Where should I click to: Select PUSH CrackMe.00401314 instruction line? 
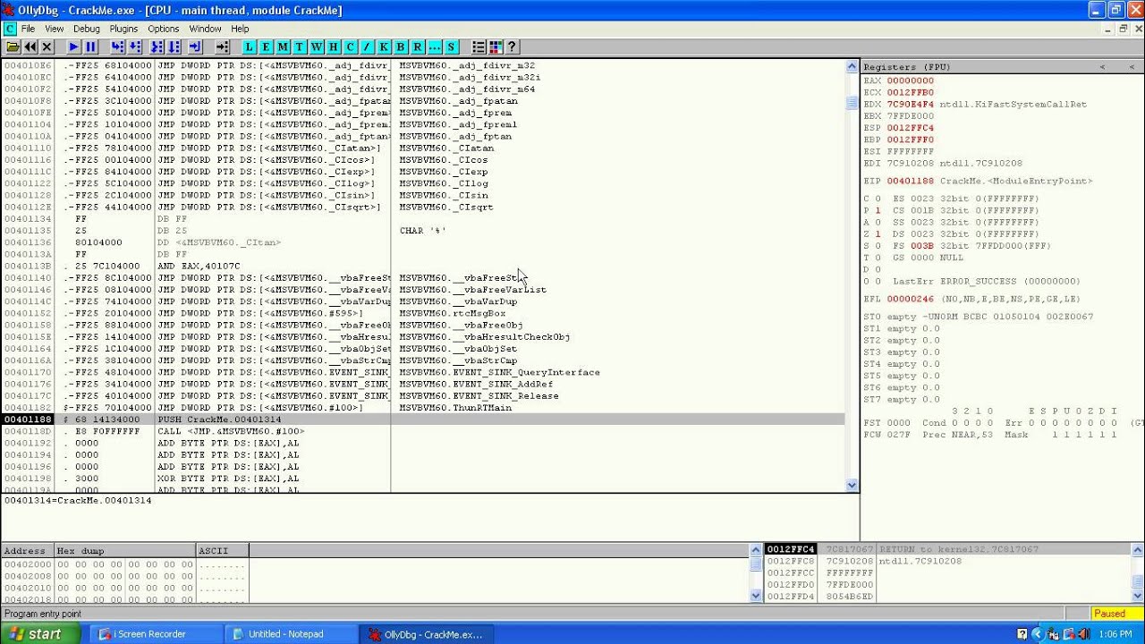(423, 419)
